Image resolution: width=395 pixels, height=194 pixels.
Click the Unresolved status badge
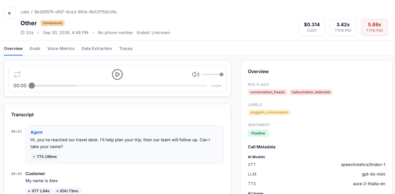(52, 23)
